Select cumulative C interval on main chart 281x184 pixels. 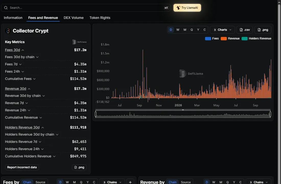(x=204, y=30)
